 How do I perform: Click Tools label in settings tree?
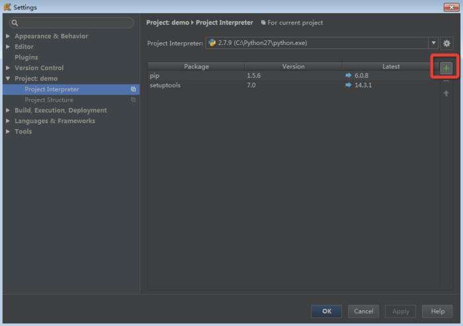(x=23, y=131)
